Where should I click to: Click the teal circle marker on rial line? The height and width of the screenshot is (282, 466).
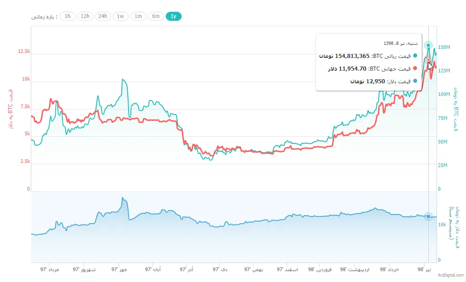tap(428, 45)
